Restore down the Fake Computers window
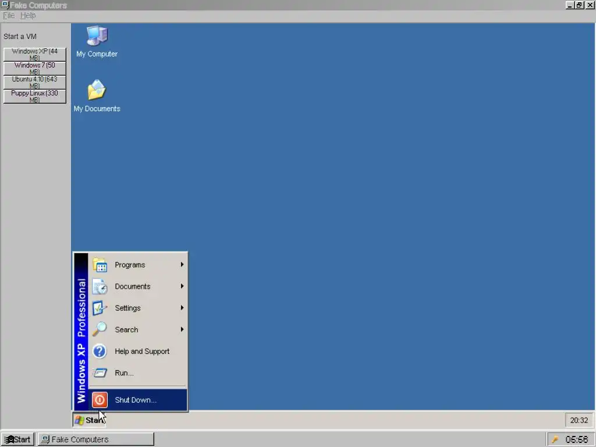Image resolution: width=596 pixels, height=447 pixels. tap(579, 5)
